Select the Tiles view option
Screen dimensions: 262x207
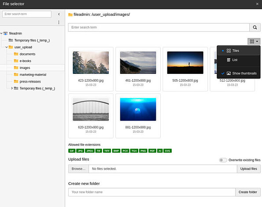239,51
